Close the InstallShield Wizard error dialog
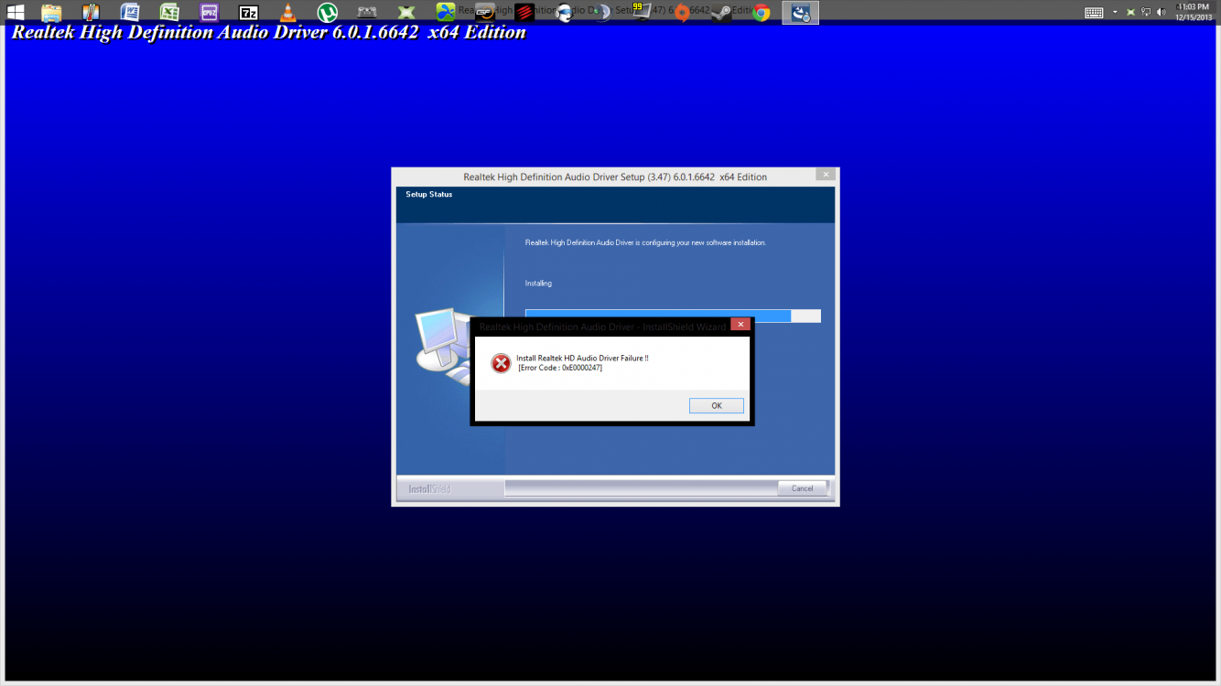 click(740, 324)
